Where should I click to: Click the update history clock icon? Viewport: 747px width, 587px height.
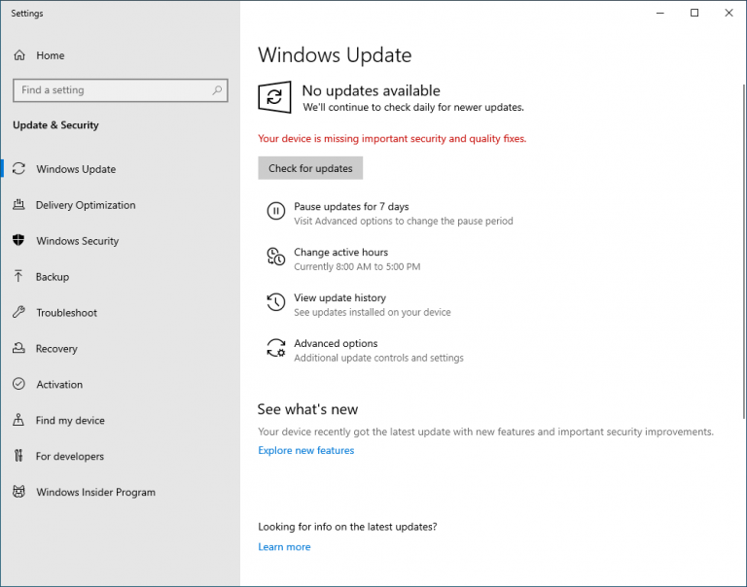coord(276,304)
